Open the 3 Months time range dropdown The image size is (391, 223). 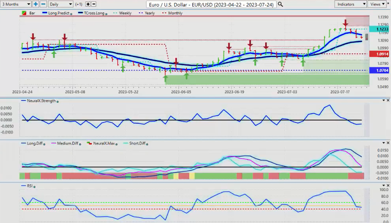[x=16, y=4]
